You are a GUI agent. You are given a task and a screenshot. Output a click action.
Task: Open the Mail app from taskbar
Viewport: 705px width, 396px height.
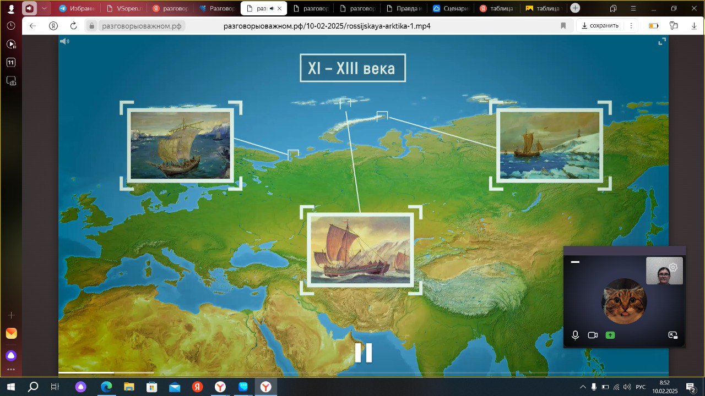(x=175, y=387)
